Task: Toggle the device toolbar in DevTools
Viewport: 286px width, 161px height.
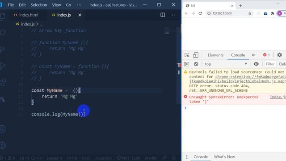Action: click(196, 55)
